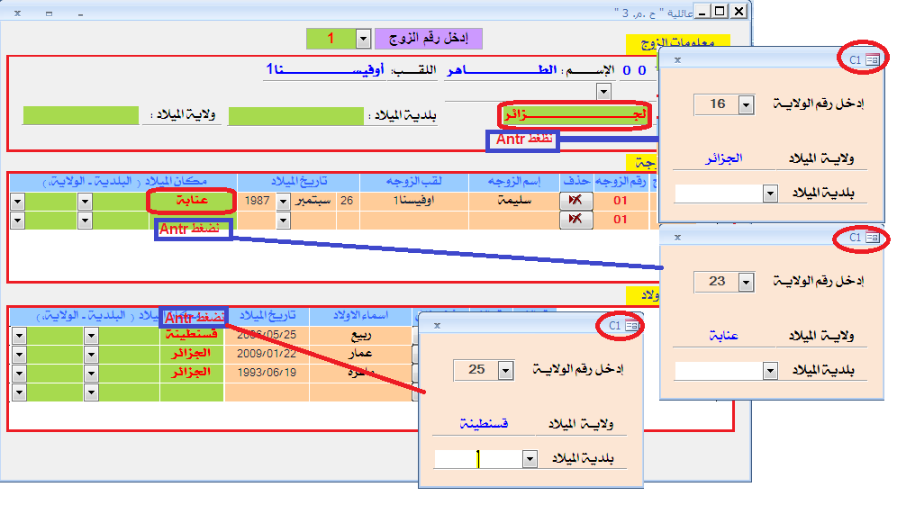Expand the wilaya number dropdown showing 23
Image resolution: width=897 pixels, height=505 pixels.
[x=746, y=283]
